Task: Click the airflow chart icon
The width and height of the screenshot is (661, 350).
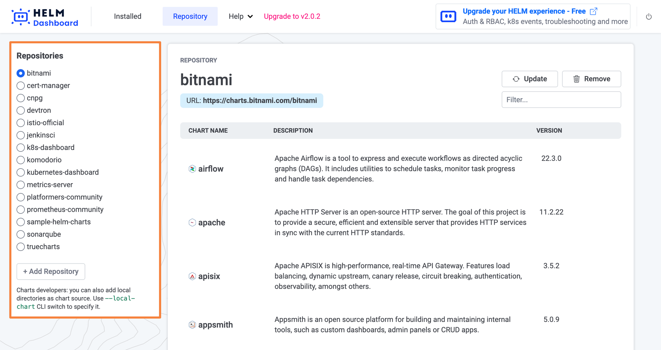Action: [x=192, y=169]
